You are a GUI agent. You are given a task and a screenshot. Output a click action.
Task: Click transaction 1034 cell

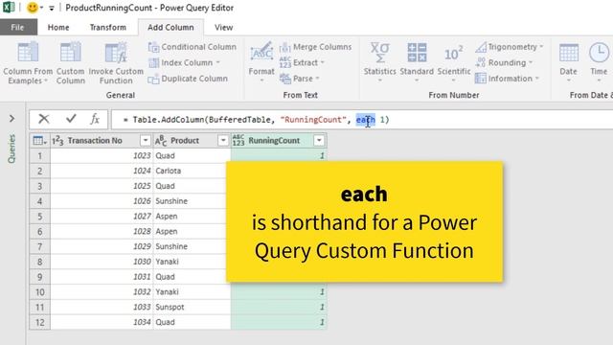[102, 322]
